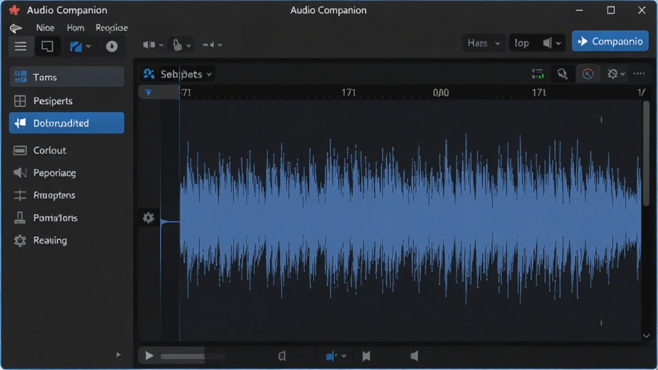
Task: Select Tams in the sidebar
Action: pyautogui.click(x=67, y=77)
